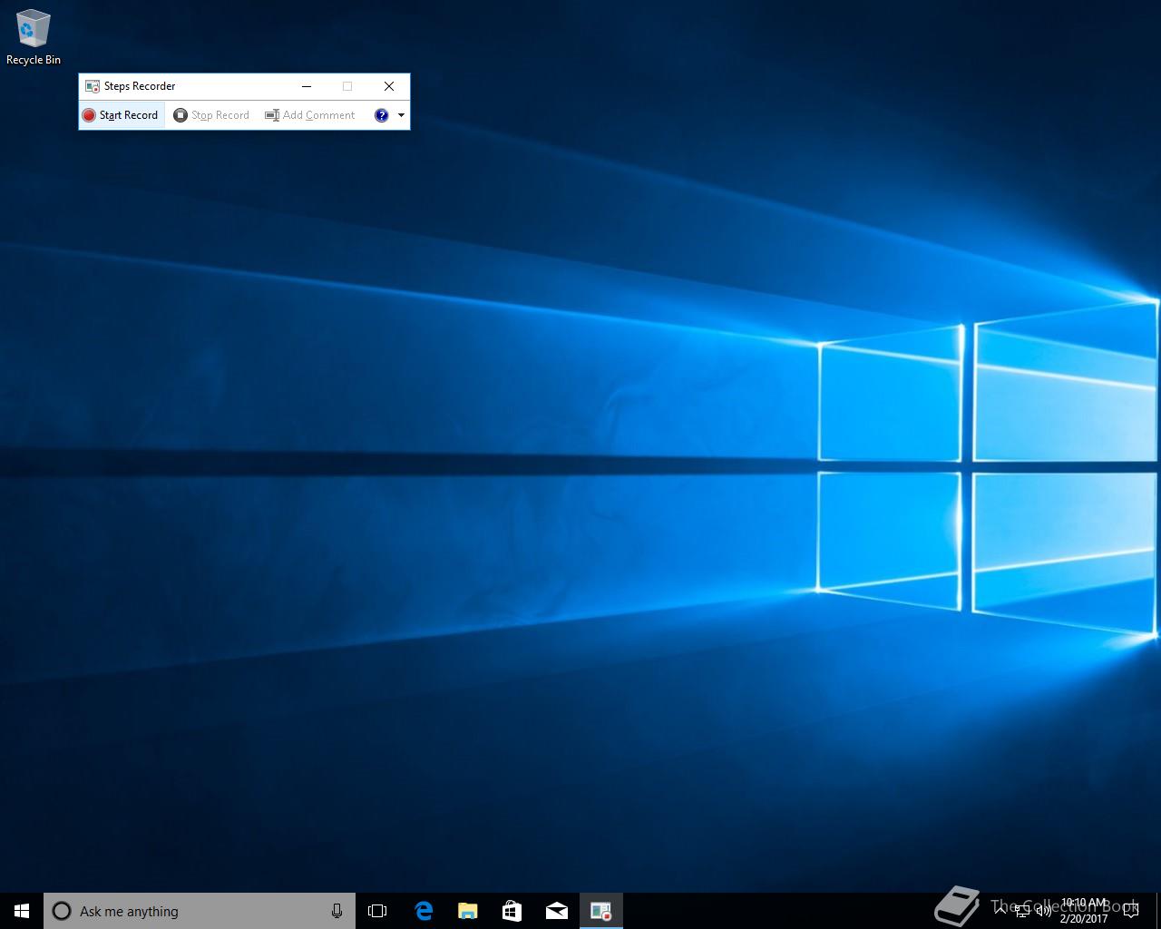Screen dimensions: 1161x929
Task: Open the Windows Start menu
Action: 22,911
